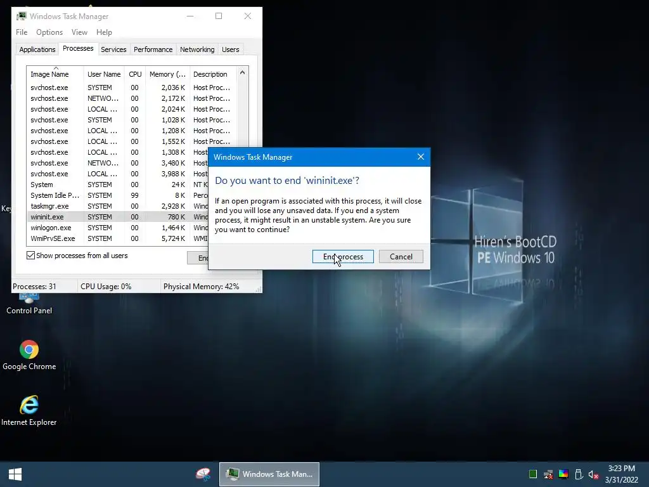
Task: Open the Control Panel desktop shortcut
Action: point(29,303)
